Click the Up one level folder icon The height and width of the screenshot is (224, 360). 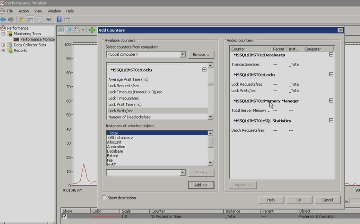point(22,20)
